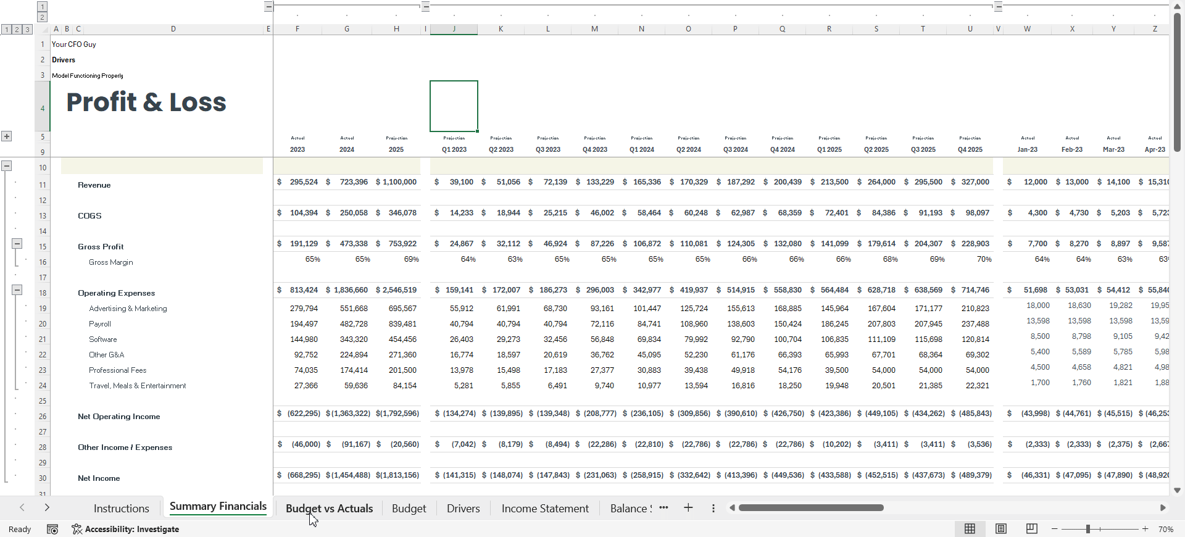
Task: Collapse the Operating Expenses row group
Action: (x=17, y=290)
